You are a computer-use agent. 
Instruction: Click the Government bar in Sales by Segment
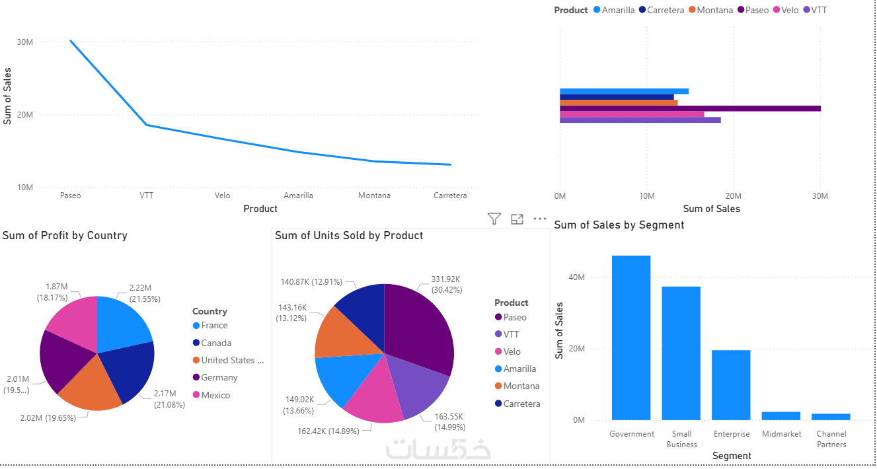pyautogui.click(x=631, y=337)
